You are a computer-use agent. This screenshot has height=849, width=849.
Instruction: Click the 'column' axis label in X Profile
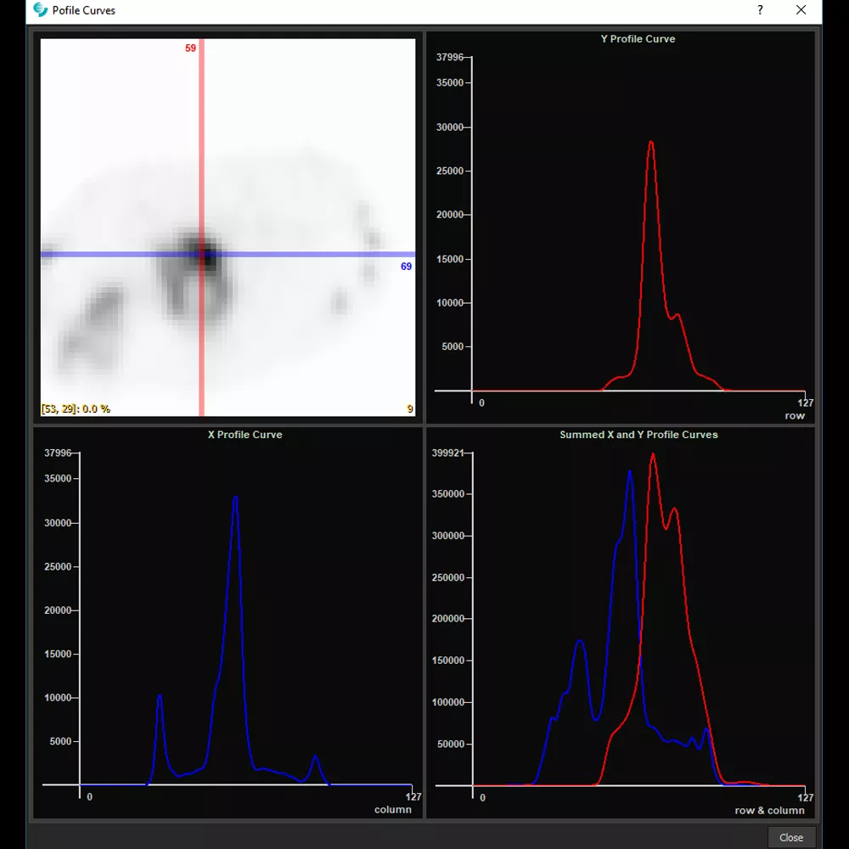click(x=392, y=809)
